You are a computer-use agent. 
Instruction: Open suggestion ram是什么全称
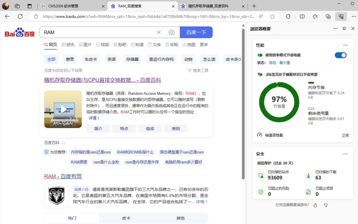coord(106,162)
